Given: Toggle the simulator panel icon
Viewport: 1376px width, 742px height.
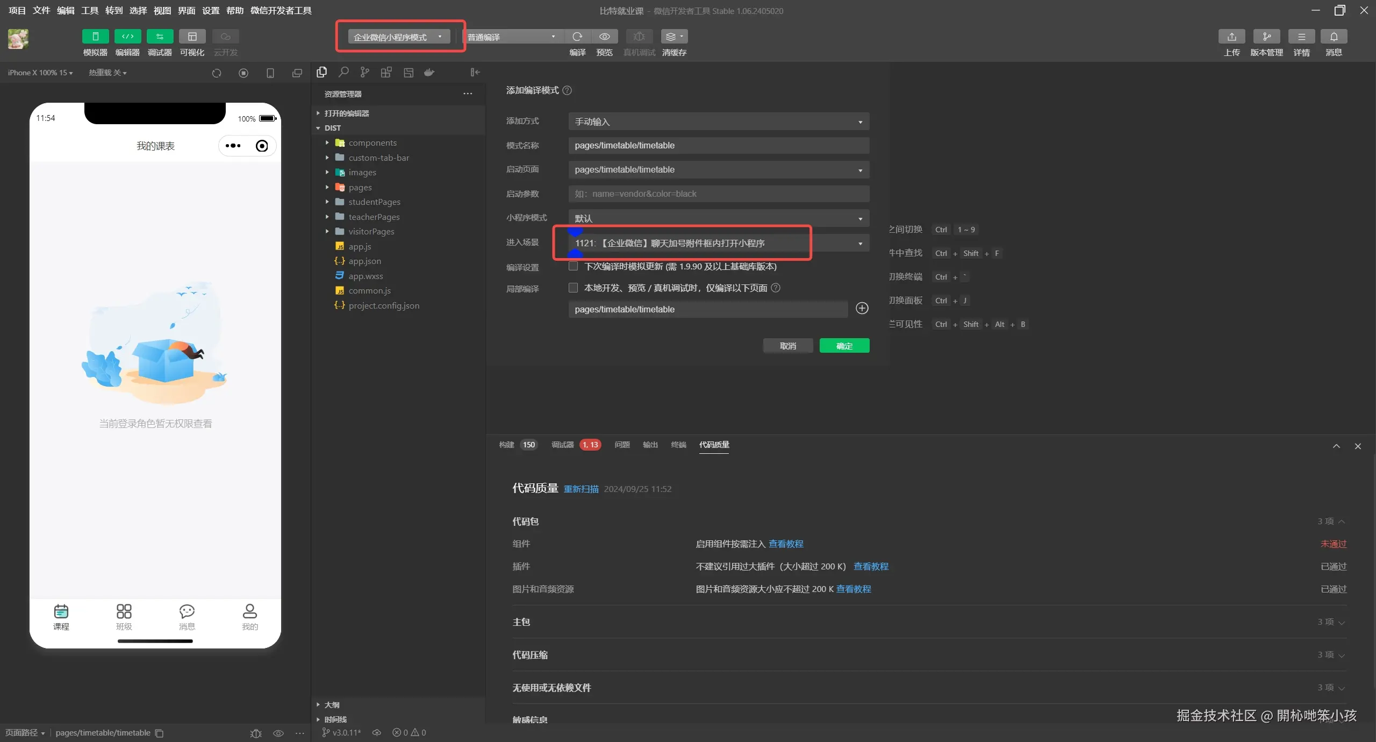Looking at the screenshot, I should (95, 36).
